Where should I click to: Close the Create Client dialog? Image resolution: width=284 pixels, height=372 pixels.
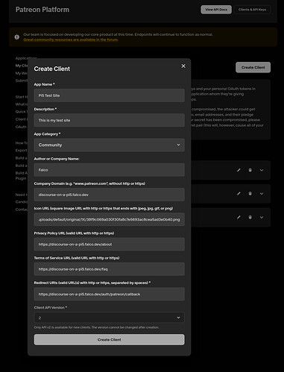183,66
